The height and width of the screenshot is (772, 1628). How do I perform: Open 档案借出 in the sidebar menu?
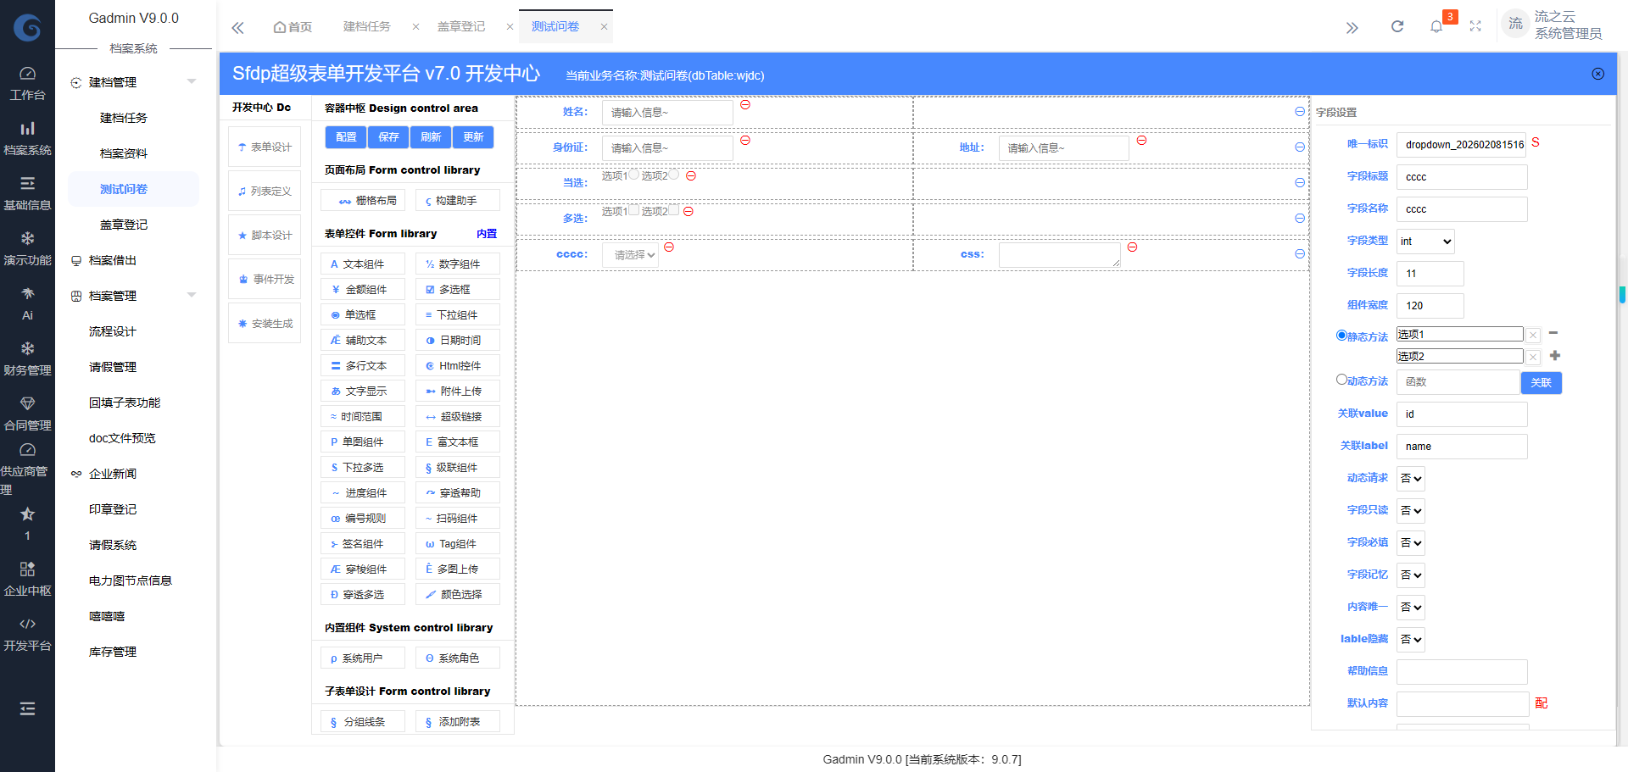[x=113, y=260]
